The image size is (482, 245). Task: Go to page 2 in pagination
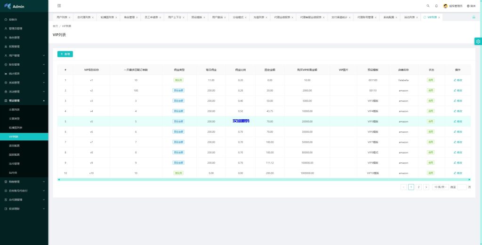coord(418,187)
